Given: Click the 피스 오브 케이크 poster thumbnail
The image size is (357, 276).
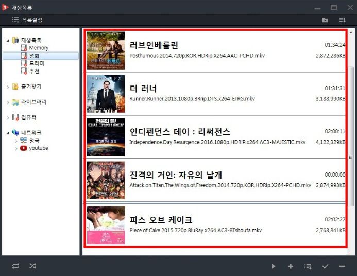Looking at the screenshot, I should (106, 225).
